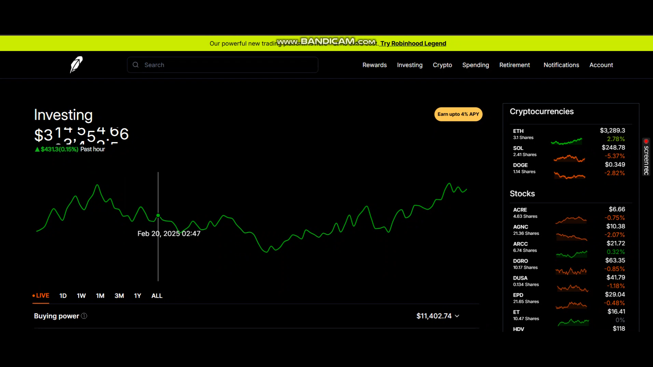Switch to the 1D chart tab

(63, 296)
